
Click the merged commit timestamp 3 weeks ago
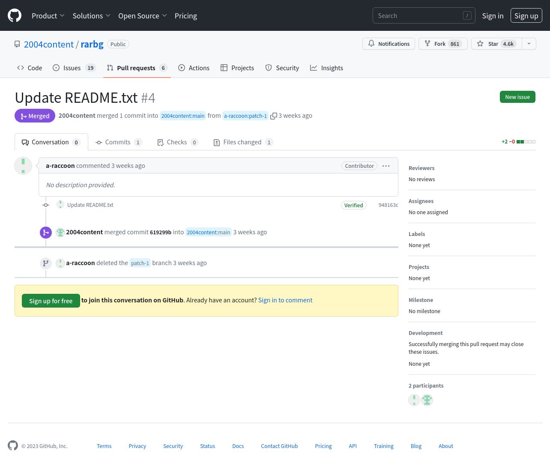coord(250,232)
